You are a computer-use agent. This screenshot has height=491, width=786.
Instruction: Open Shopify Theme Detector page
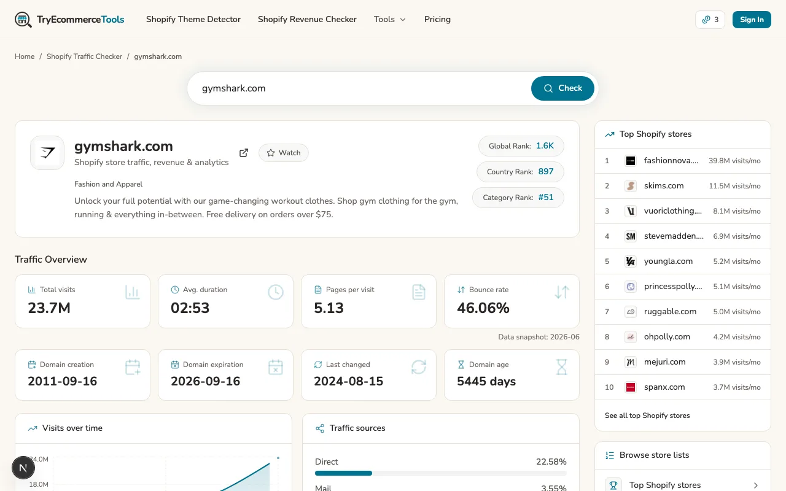(193, 20)
